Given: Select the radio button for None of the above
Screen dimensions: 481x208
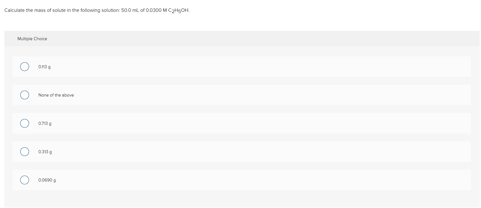Looking at the screenshot, I should [x=25, y=95].
